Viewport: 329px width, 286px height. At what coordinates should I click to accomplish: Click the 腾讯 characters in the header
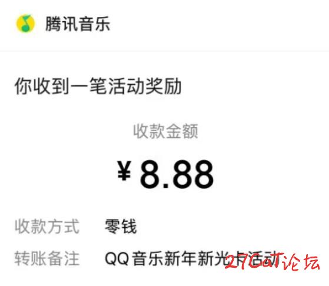61,24
